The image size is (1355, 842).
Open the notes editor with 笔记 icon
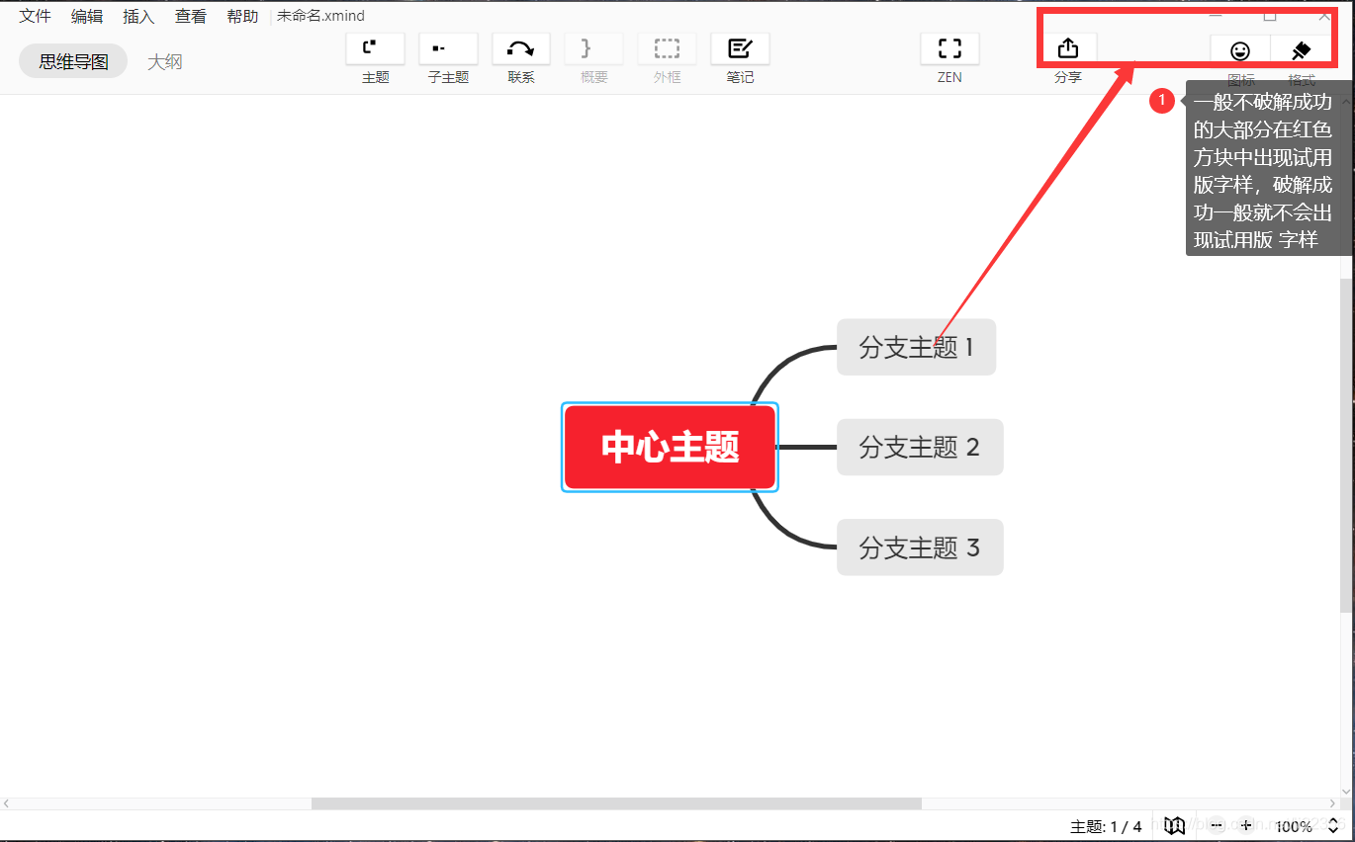pyautogui.click(x=740, y=47)
